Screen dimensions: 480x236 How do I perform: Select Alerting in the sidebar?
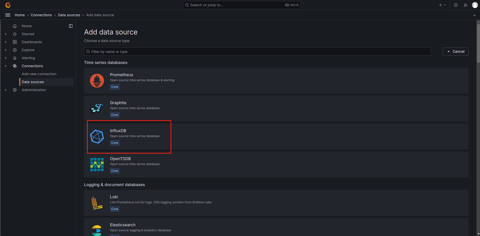click(x=28, y=58)
